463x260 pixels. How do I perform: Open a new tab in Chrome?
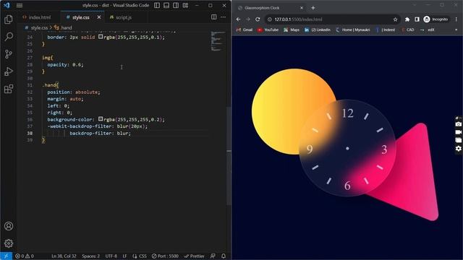[313, 8]
